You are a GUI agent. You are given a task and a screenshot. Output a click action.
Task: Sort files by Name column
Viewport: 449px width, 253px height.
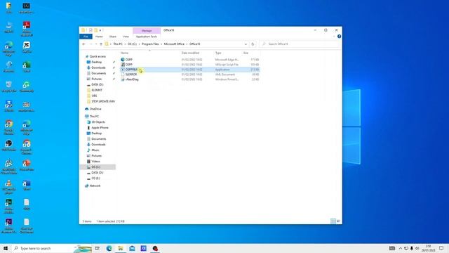click(x=124, y=53)
